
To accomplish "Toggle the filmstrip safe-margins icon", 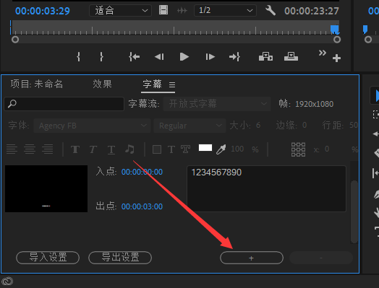I will tap(163, 10).
